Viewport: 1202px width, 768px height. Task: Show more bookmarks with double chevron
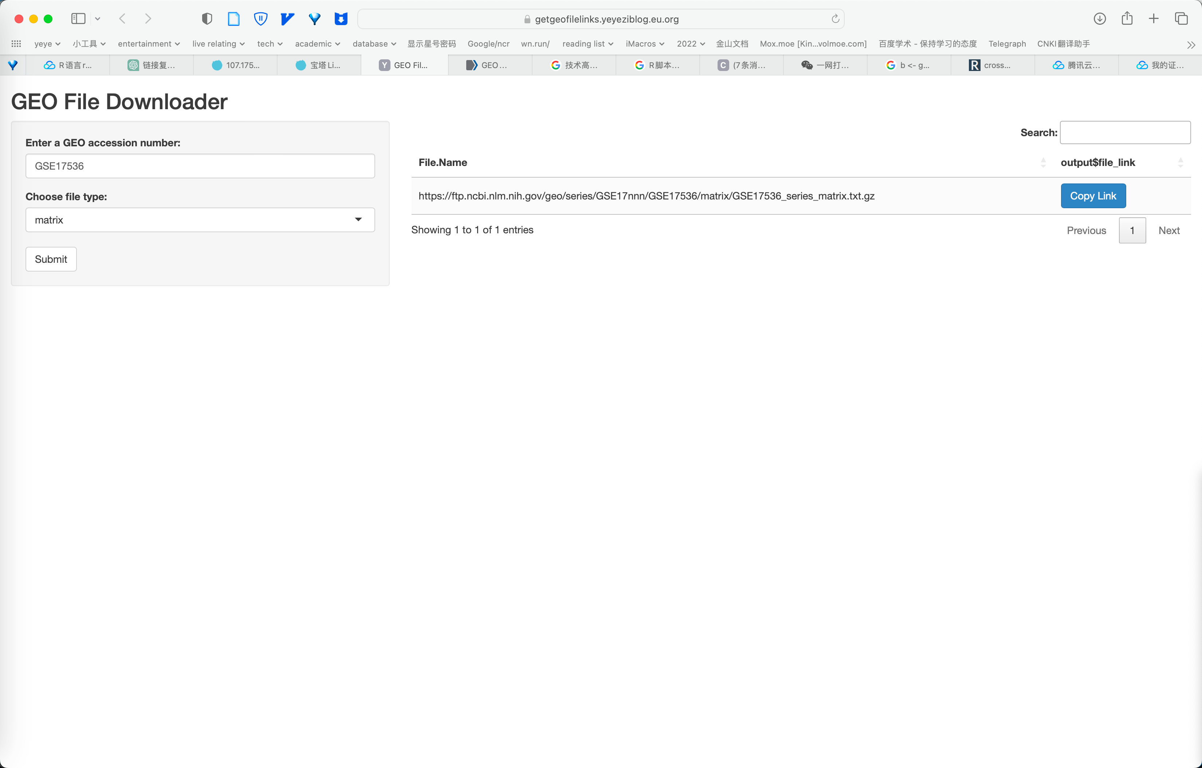click(x=1191, y=45)
